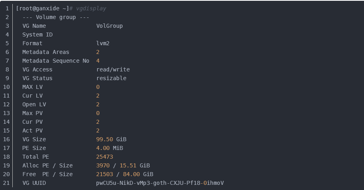Screen dimensions: 364x190
Task: Click the 3970 / 15.51 GiB Alloc value
Action: click(123, 165)
